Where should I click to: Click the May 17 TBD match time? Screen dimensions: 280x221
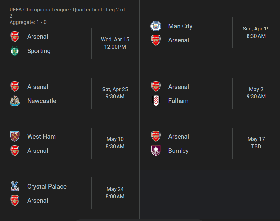[x=256, y=143]
